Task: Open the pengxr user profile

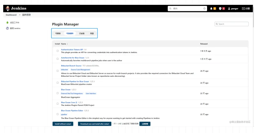Action: [233, 9]
